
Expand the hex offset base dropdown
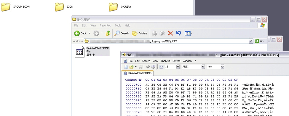[222, 67]
